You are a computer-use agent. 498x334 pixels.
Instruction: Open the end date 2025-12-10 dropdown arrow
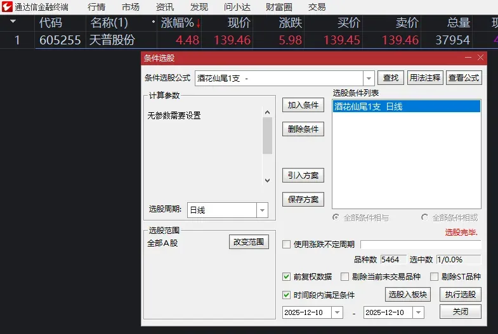tap(418, 312)
